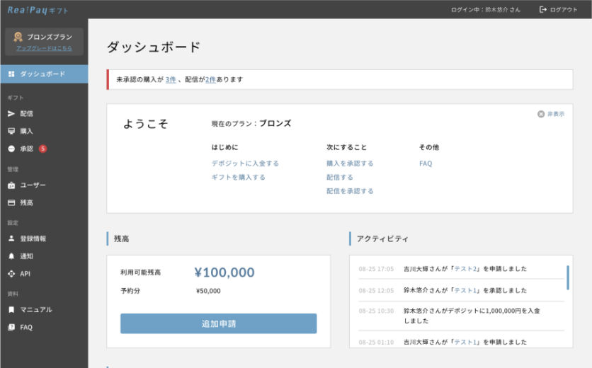
Task: Click the 2件 unapproved deliveries link
Action: click(211, 79)
